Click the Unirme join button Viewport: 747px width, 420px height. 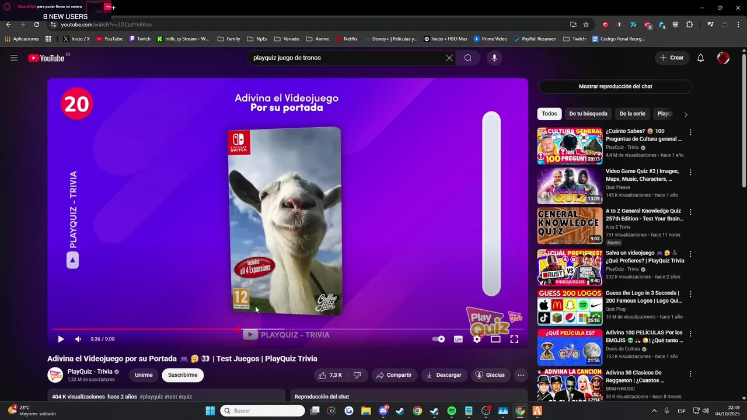coord(144,375)
